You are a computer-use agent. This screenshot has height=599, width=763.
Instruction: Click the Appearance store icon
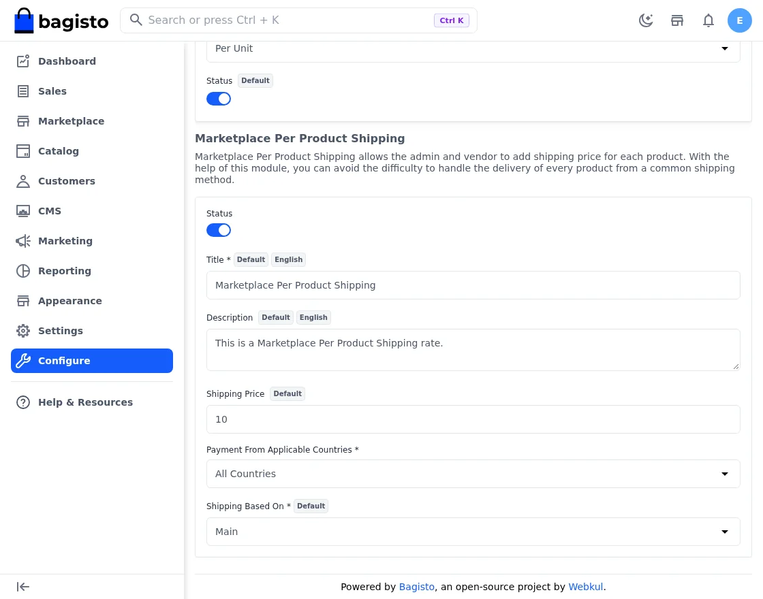pyautogui.click(x=23, y=301)
